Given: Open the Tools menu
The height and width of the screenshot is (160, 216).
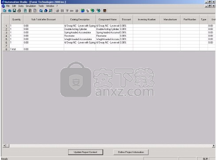Looking at the screenshot, I should point(41,6).
